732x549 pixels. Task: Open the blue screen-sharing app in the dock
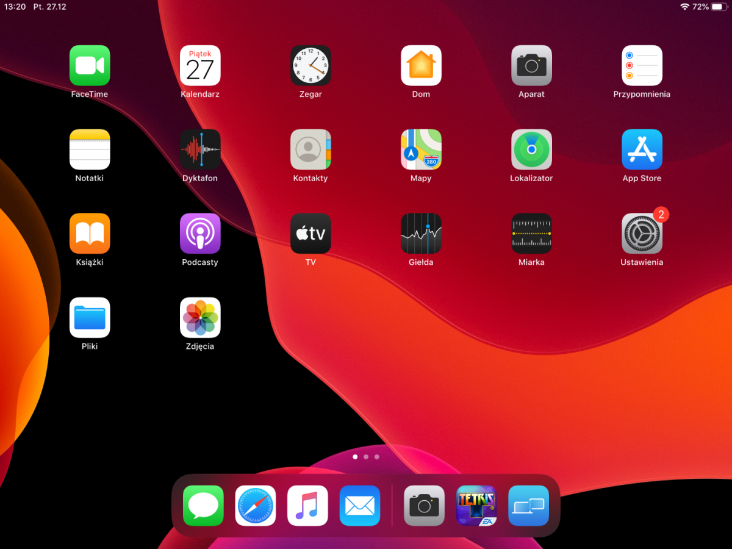529,506
